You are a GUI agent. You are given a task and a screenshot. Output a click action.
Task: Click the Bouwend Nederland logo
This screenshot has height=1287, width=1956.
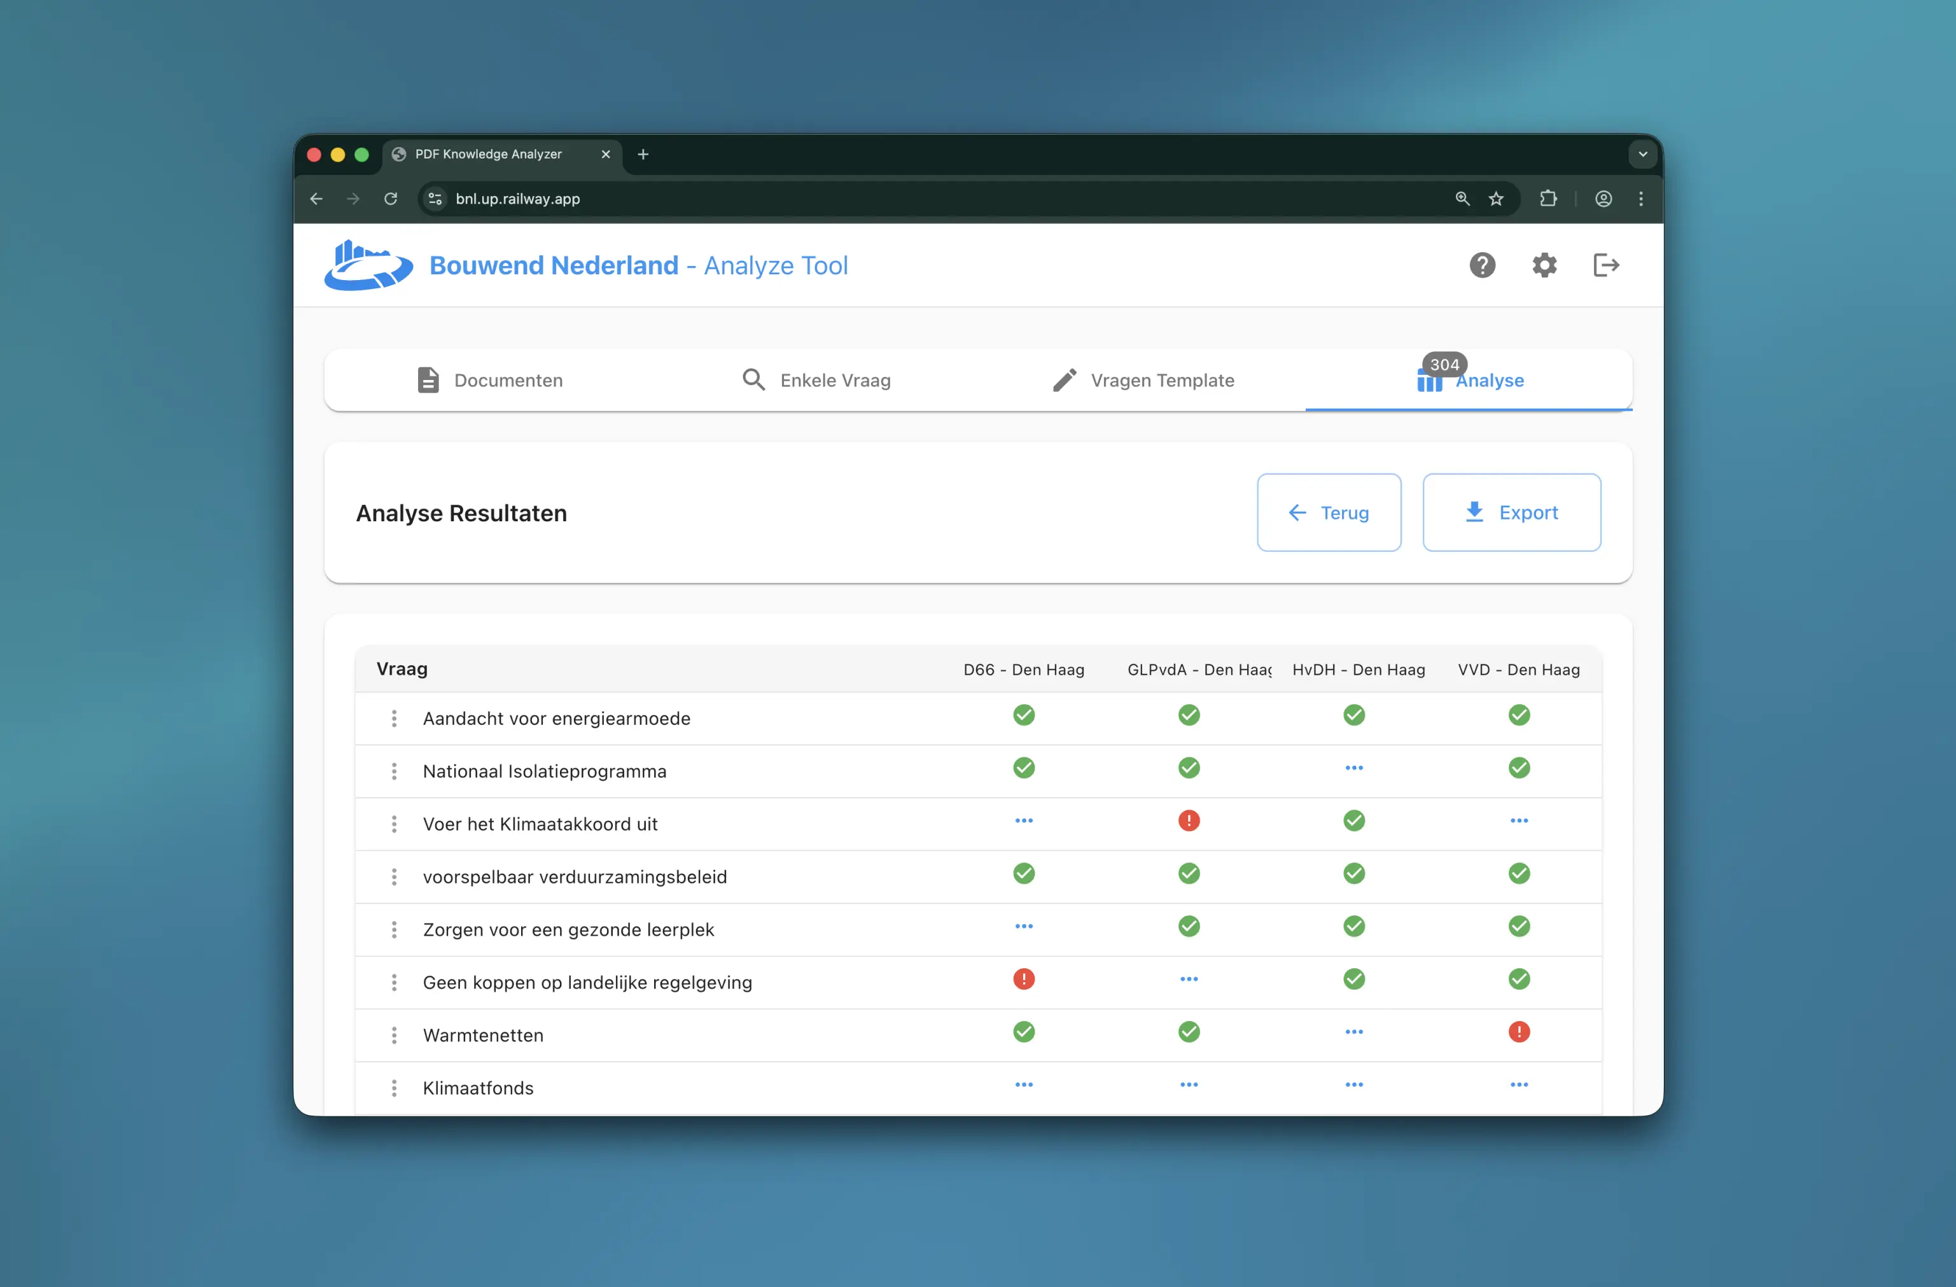(x=368, y=265)
